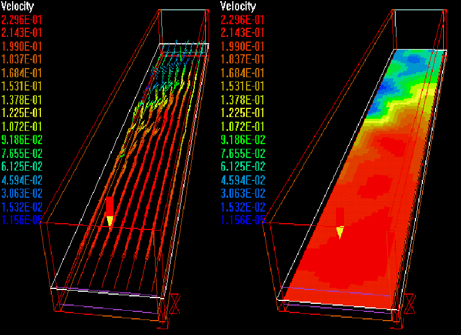Select 7.655E-02 in the vector plot legend

click(22, 153)
